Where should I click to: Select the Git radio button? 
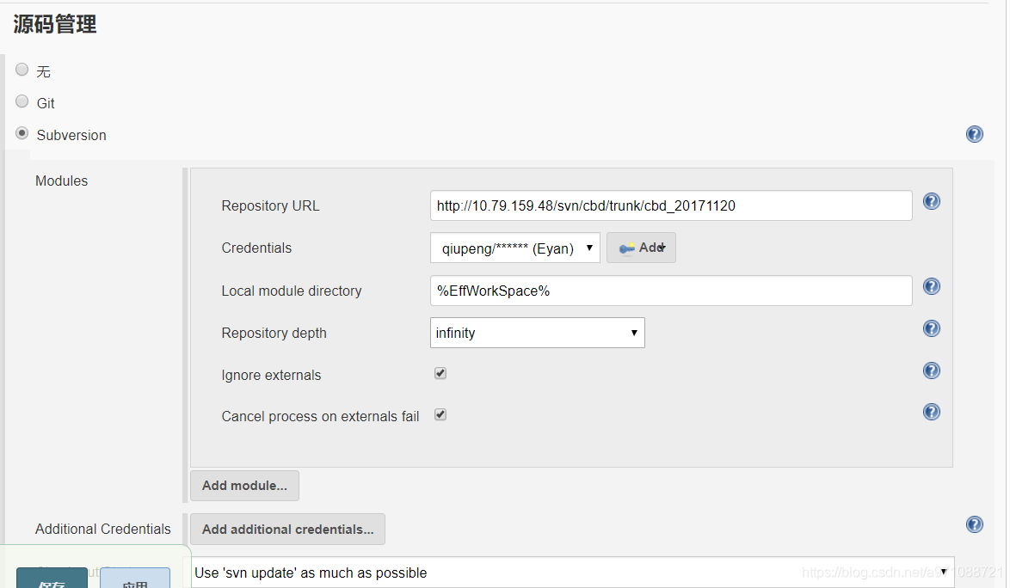pos(22,101)
